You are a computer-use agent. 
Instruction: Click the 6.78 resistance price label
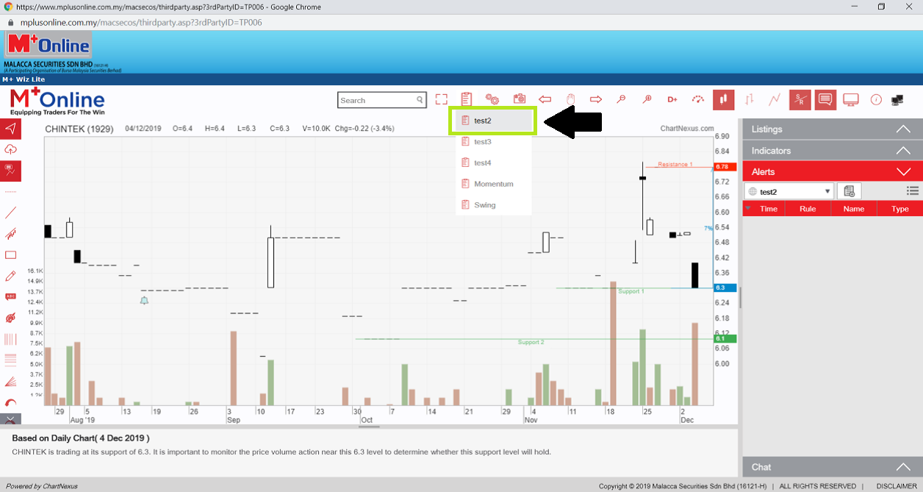point(721,167)
